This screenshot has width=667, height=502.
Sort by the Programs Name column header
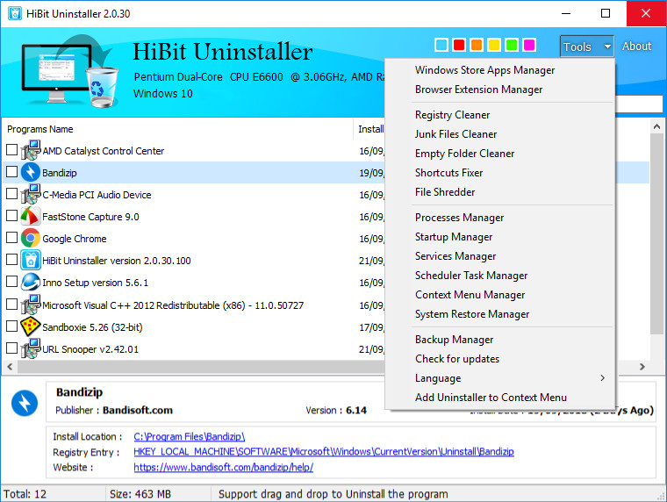(x=176, y=129)
